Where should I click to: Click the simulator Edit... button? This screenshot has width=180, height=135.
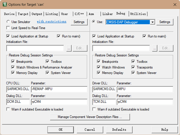tap(80, 48)
